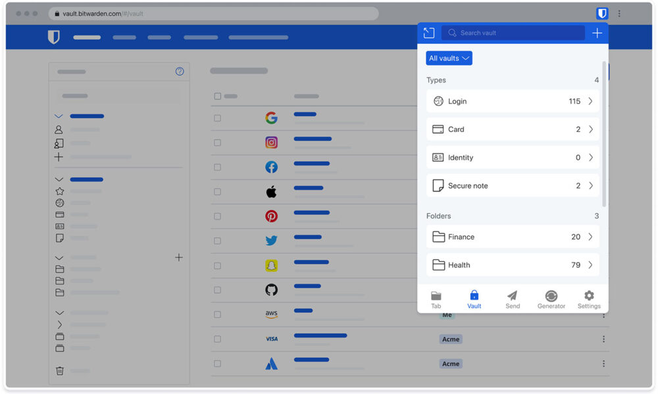Open the All vaults dropdown
The height and width of the screenshot is (394, 658).
tap(449, 58)
